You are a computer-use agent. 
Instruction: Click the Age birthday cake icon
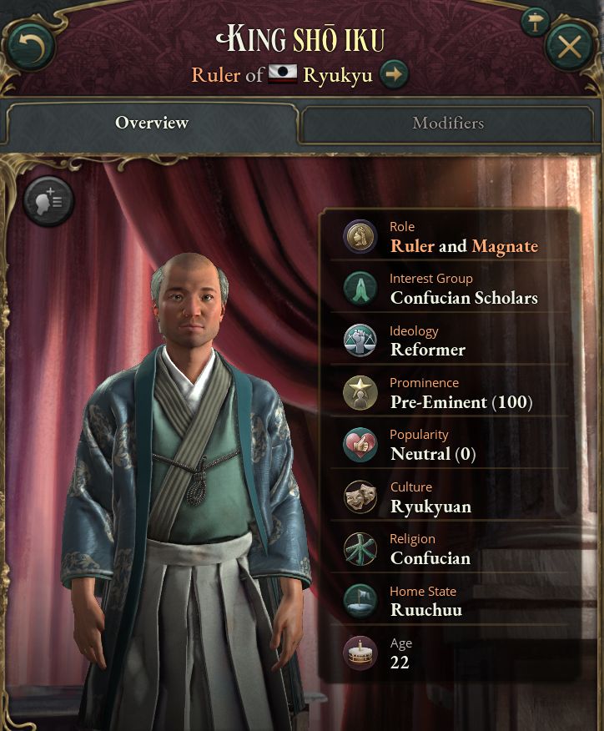[360, 653]
